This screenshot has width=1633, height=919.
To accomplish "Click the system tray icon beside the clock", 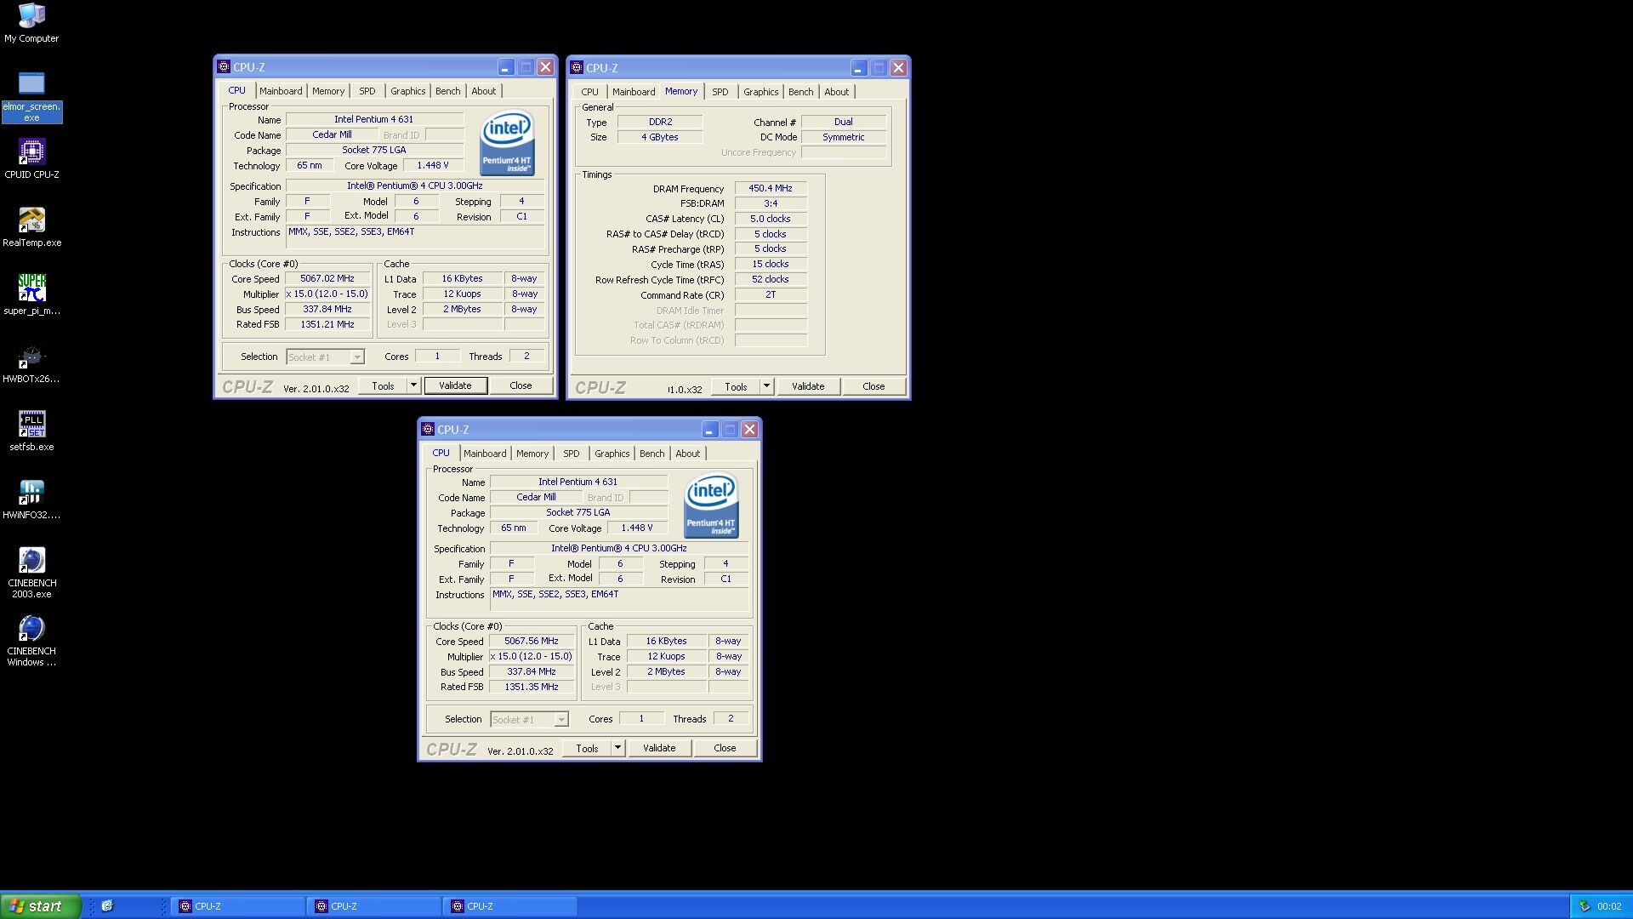I will [x=1585, y=906].
